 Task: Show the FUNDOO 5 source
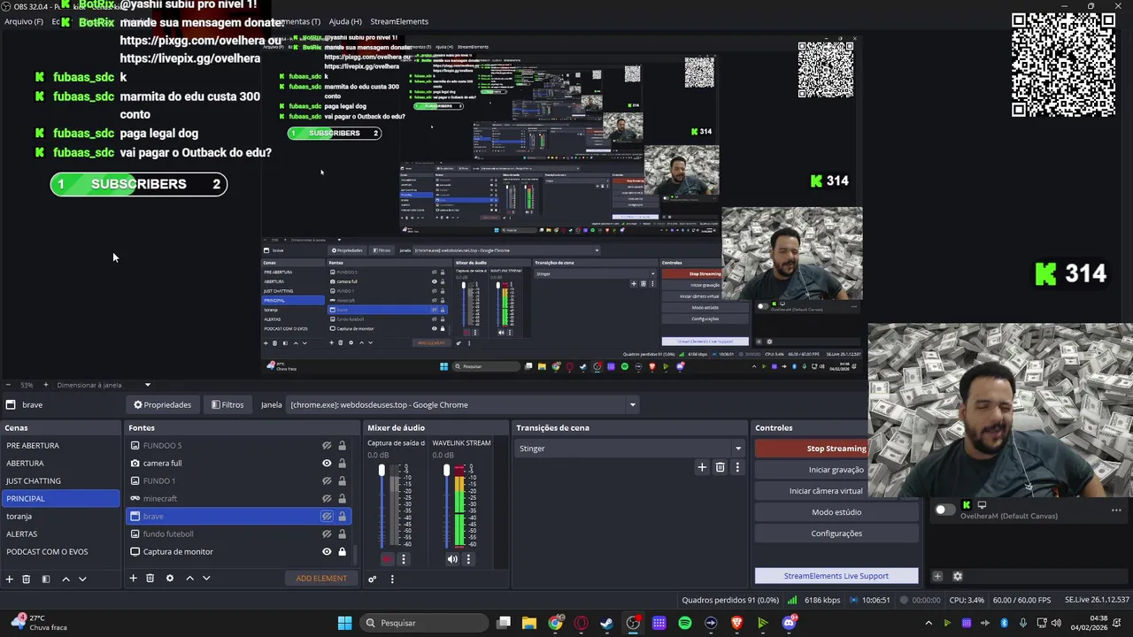click(x=327, y=446)
